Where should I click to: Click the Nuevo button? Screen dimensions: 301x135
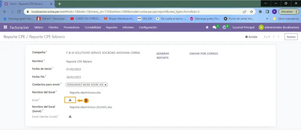click(291, 37)
